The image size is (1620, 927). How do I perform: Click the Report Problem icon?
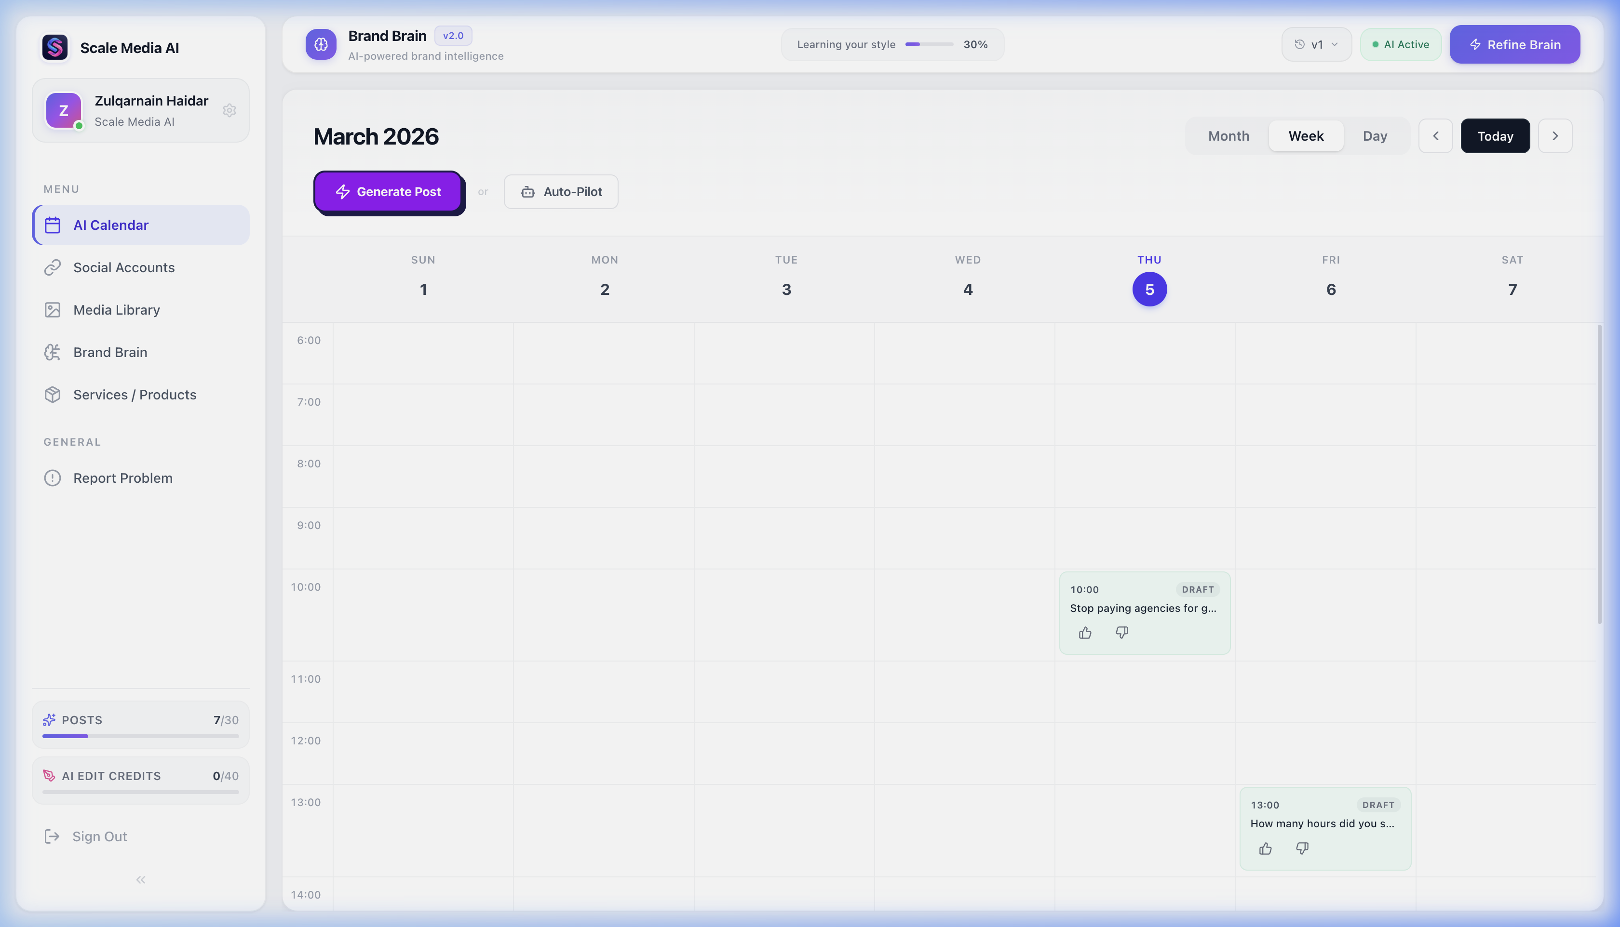point(53,477)
